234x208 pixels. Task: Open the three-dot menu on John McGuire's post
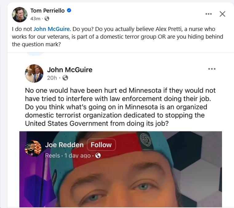pyautogui.click(x=212, y=69)
